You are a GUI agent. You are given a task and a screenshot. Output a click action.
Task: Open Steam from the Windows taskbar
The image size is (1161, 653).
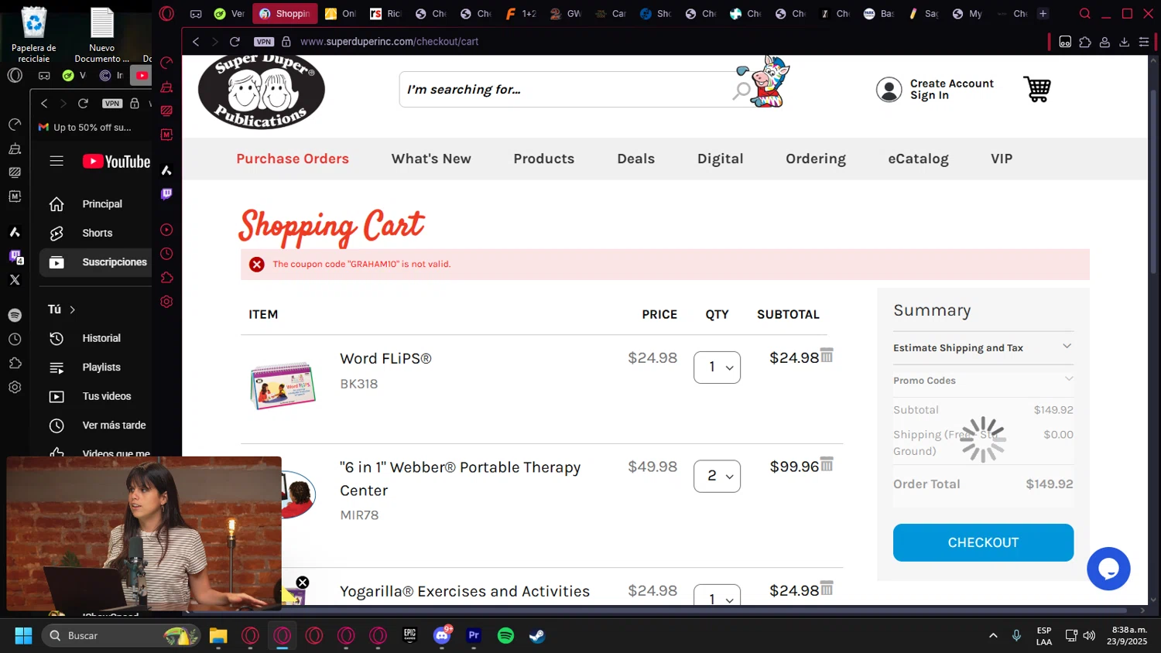537,635
